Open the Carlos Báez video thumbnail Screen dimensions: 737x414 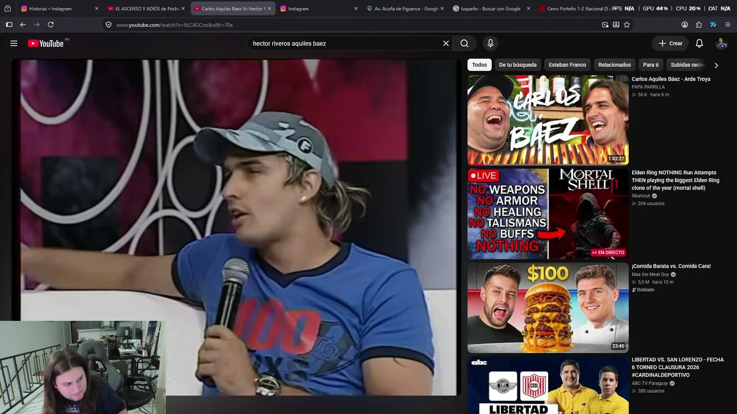548,120
